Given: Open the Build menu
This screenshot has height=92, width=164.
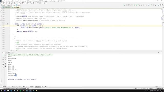Looking at the screenshot, I should (x=28, y=3).
